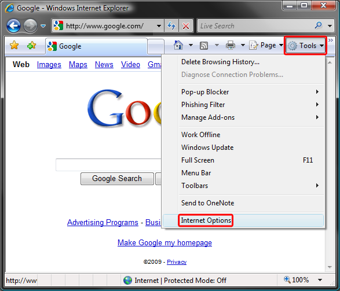Click the Add to Favorites icon
Screen dimensions: 340x291
(32, 45)
